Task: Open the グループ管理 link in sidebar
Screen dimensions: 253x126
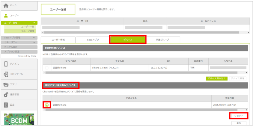Action: pos(28,31)
